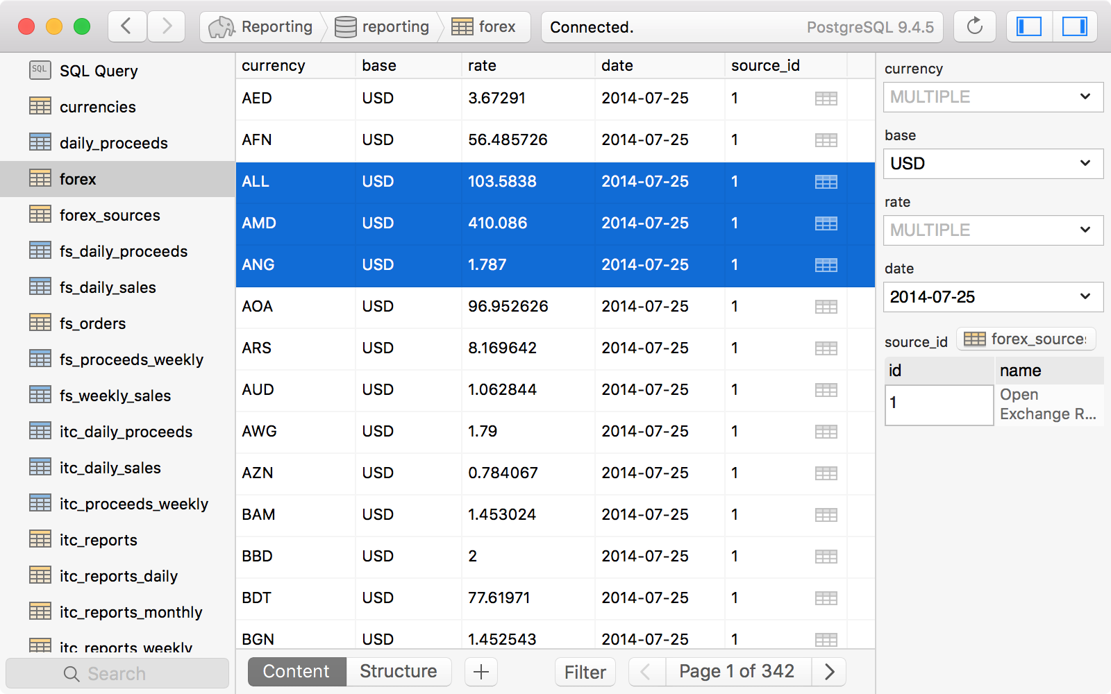The height and width of the screenshot is (694, 1111).
Task: Click the reporting database icon in breadcrumb
Action: coord(345,26)
